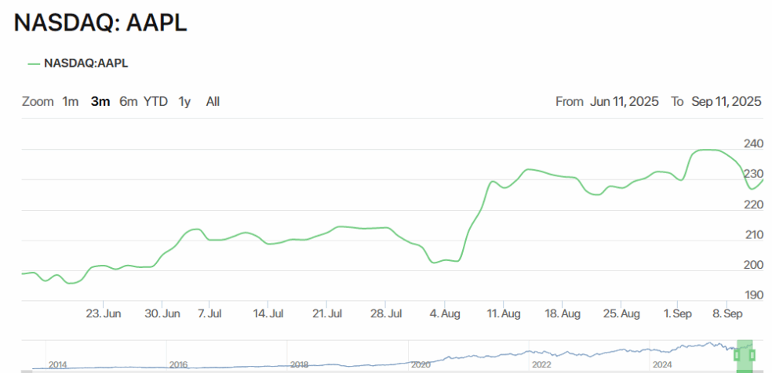Click the 2016 label in navigator

tap(179, 364)
